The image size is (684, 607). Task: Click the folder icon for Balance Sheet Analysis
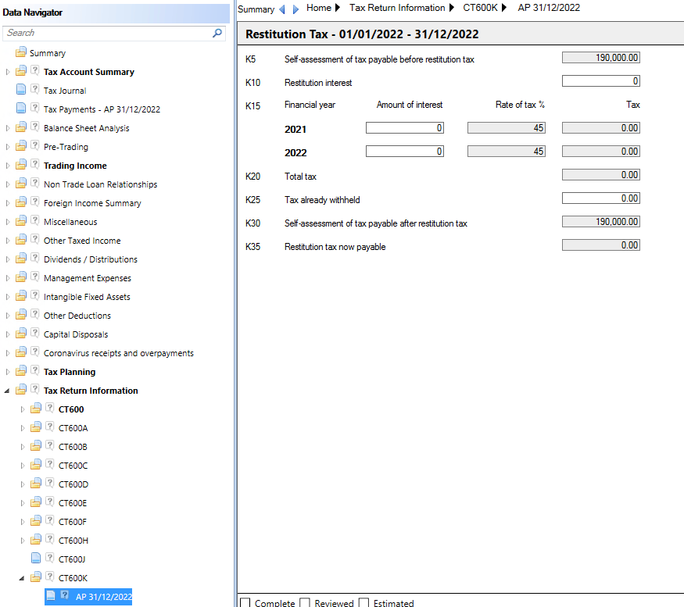coord(20,127)
